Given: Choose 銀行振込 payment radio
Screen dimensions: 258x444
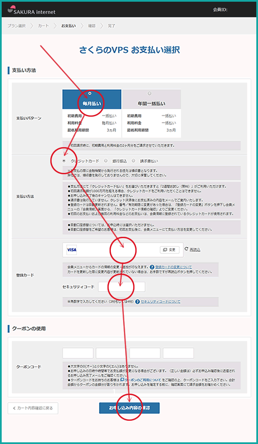Looking at the screenshot, I should tap(106, 161).
